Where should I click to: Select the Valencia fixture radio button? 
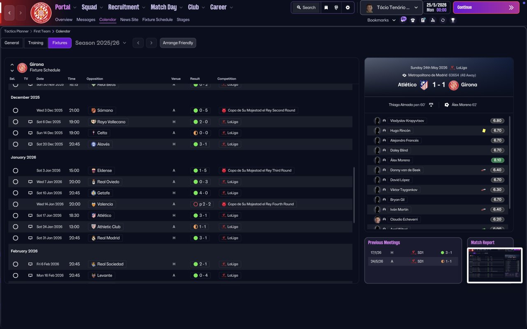point(16,204)
